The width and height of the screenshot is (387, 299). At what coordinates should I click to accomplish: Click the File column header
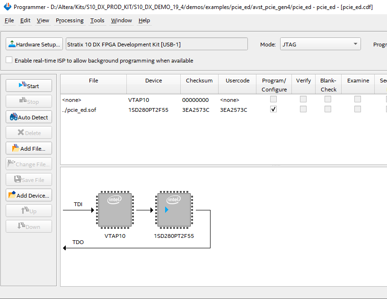click(94, 84)
